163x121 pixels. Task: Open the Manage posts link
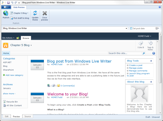pos(136,68)
